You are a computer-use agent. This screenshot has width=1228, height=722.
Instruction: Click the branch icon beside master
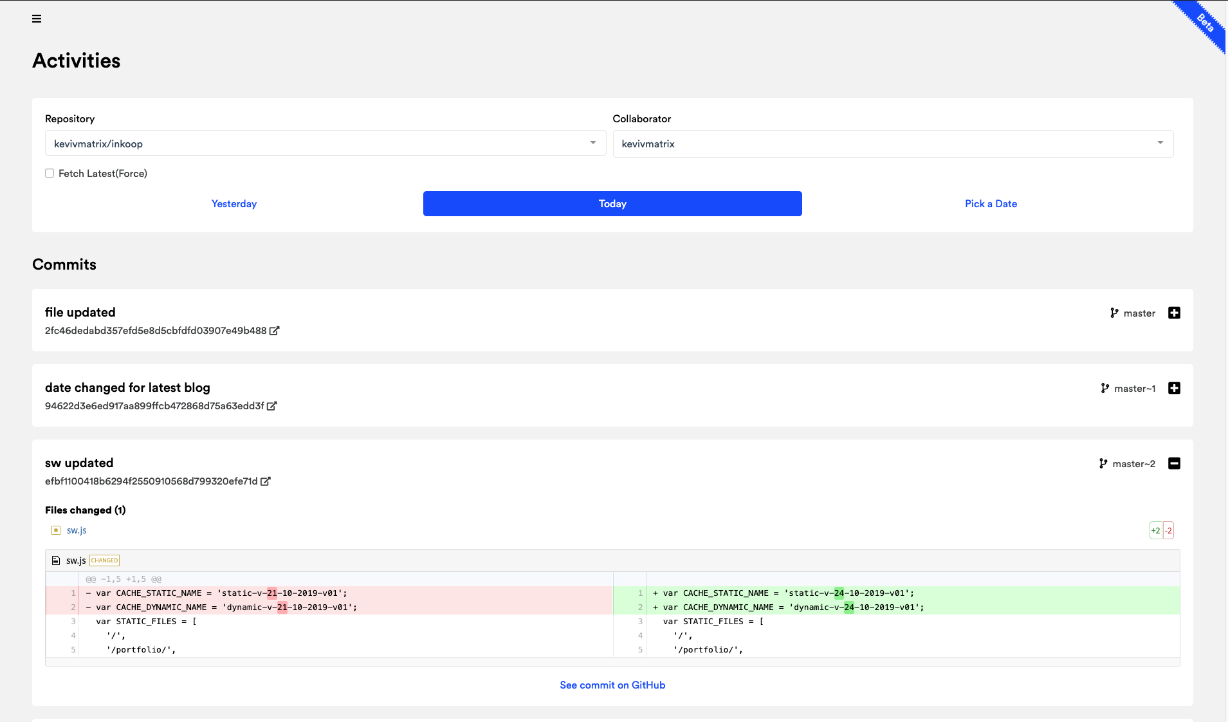[1113, 313]
